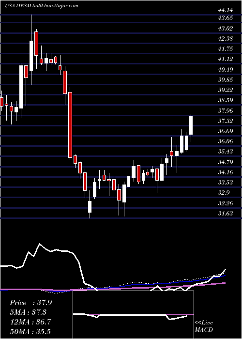Click the 36.06 price axis label
The image size is (242, 339).
226,141
